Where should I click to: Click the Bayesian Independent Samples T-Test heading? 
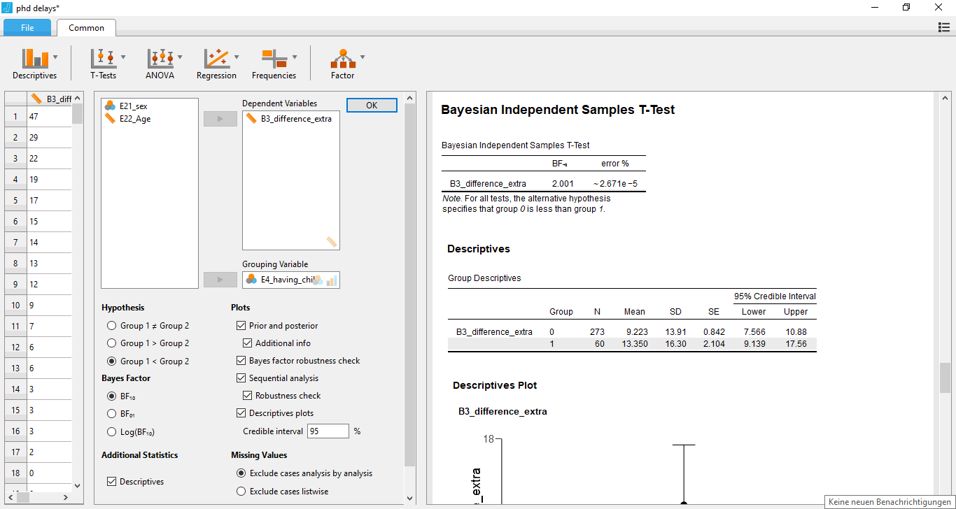click(558, 110)
